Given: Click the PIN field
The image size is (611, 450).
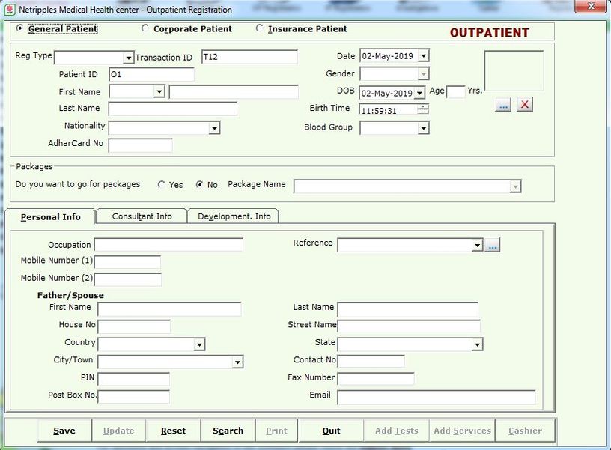Looking at the screenshot, I should (x=133, y=379).
